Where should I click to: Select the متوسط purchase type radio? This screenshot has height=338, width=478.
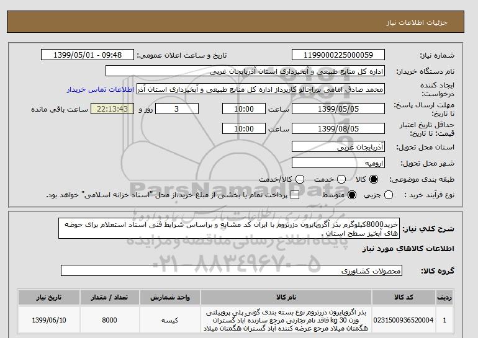click(352, 195)
